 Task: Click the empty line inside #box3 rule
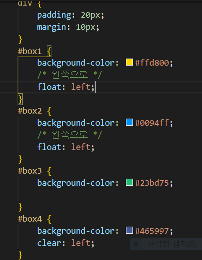pyautogui.click(x=109, y=195)
